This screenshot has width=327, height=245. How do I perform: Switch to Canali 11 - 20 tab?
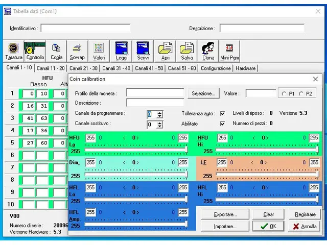click(51, 68)
